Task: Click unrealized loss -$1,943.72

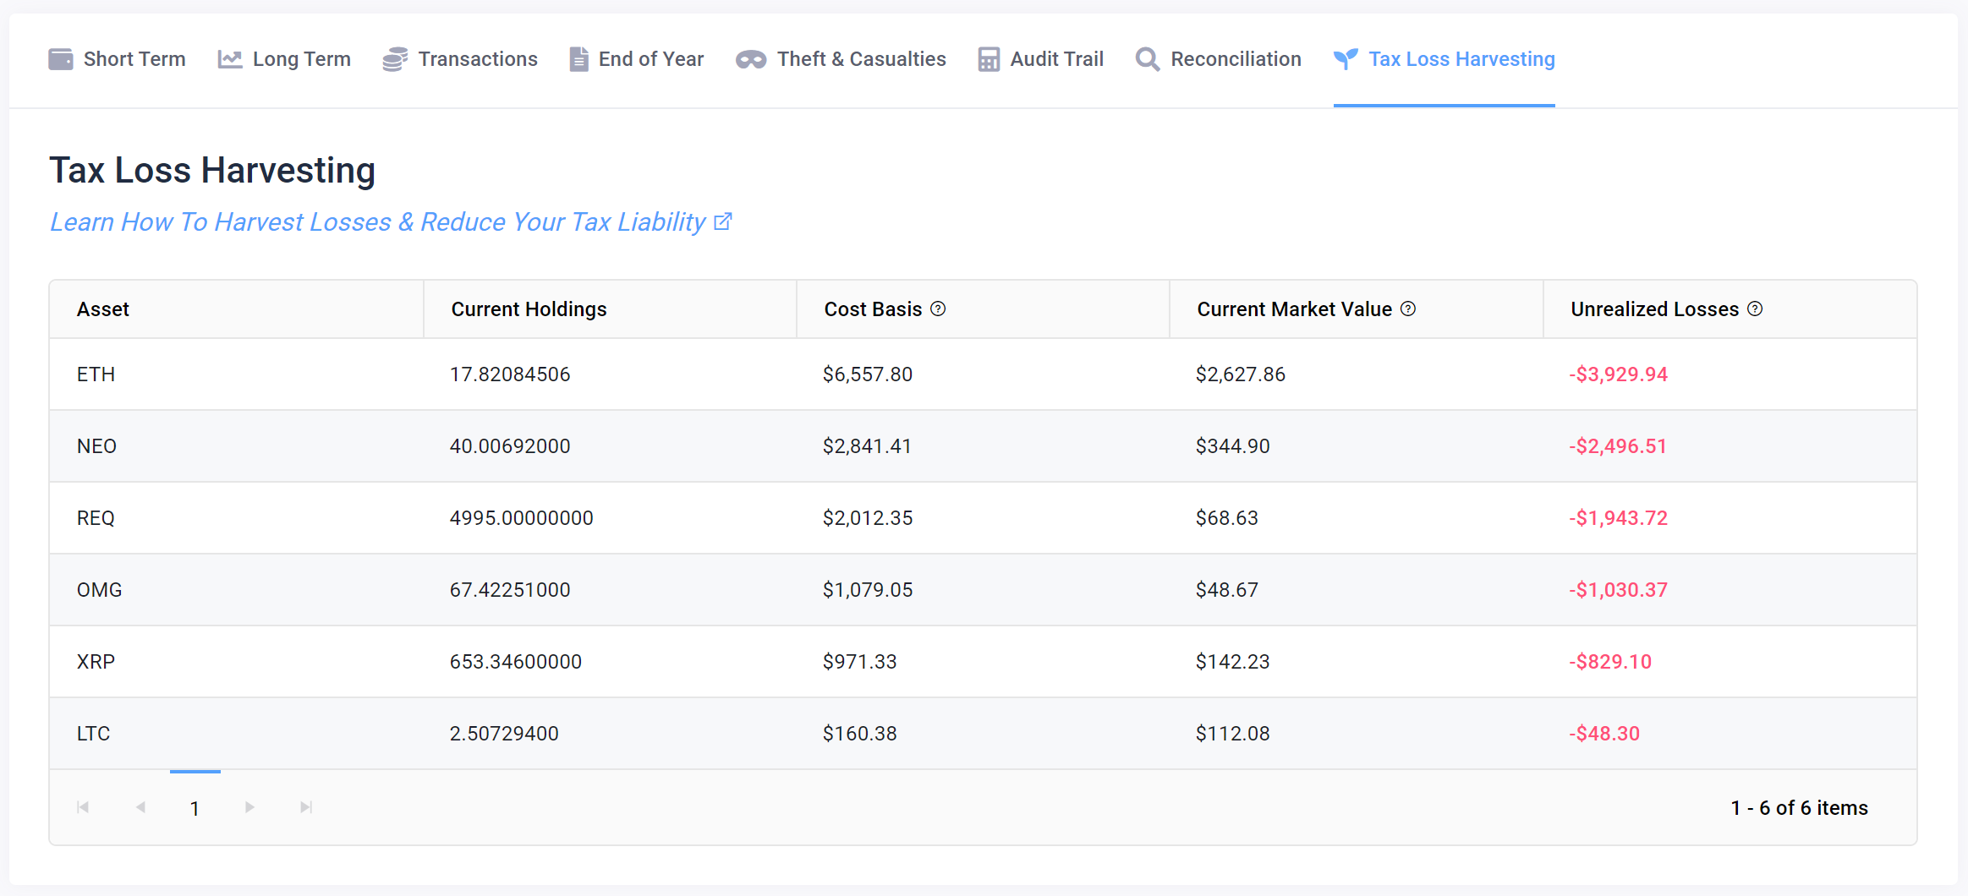Action: click(x=1618, y=518)
